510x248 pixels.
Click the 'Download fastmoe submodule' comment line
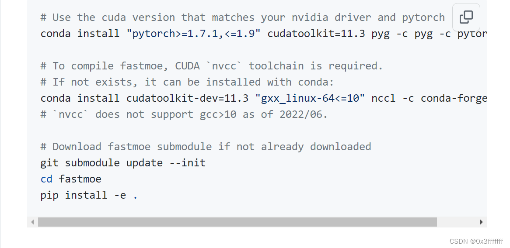pos(206,146)
